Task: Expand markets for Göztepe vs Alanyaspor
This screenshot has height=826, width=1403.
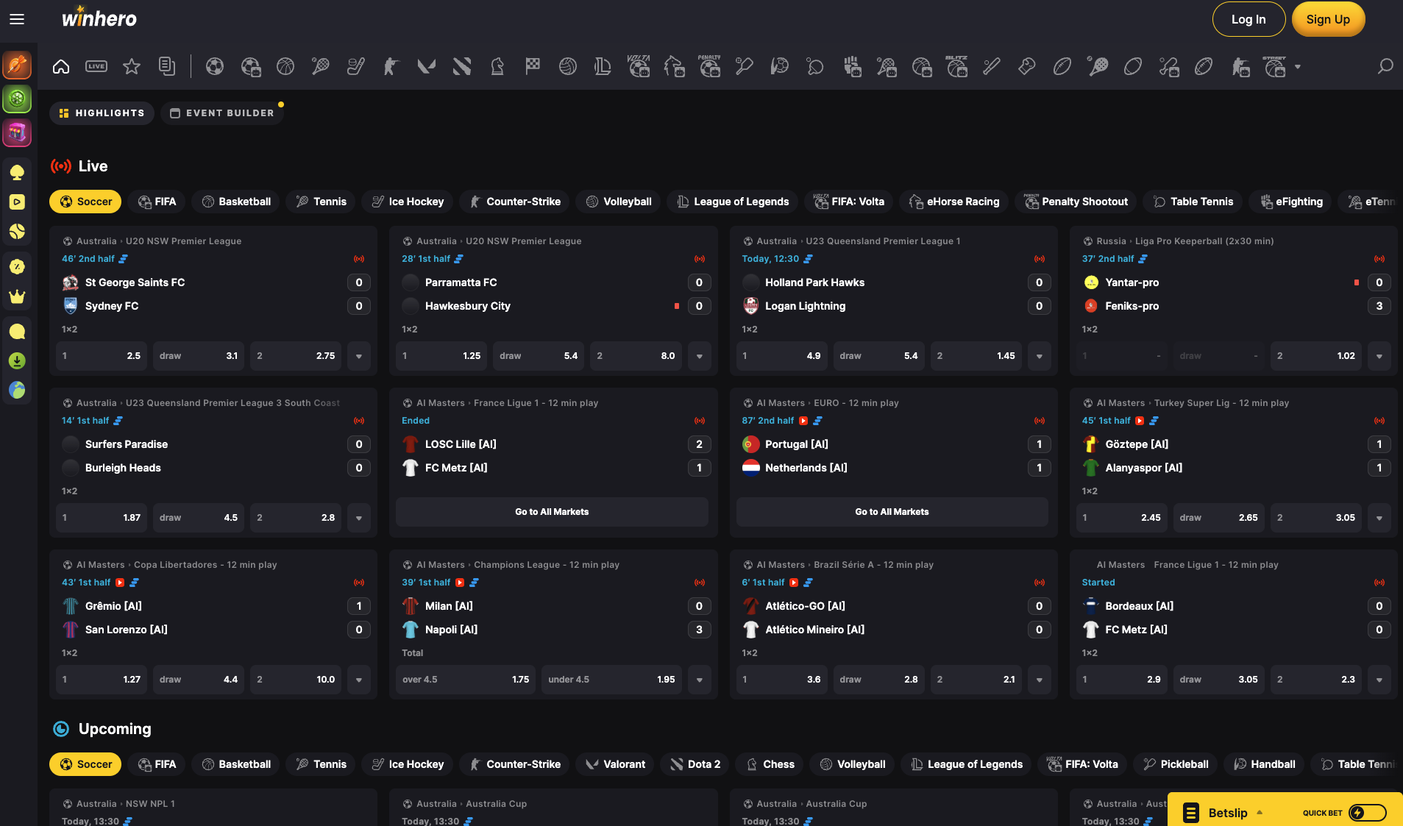Action: click(1379, 518)
